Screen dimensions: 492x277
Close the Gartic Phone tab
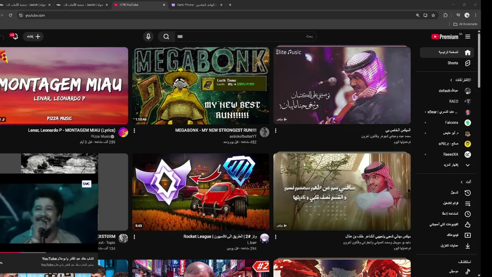coord(221,5)
